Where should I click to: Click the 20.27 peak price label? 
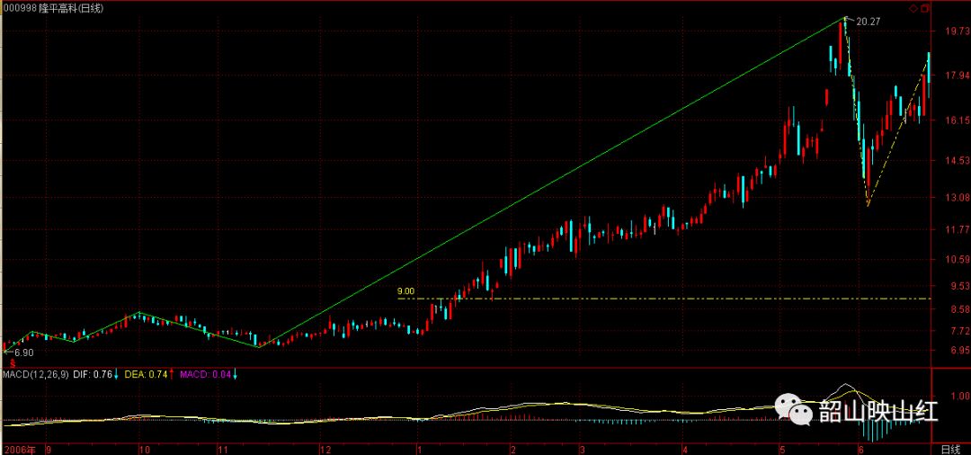(x=869, y=21)
